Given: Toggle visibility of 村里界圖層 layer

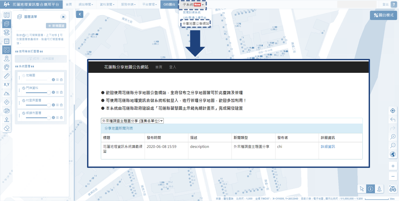Looking at the screenshot, I should pyautogui.click(x=24, y=100).
